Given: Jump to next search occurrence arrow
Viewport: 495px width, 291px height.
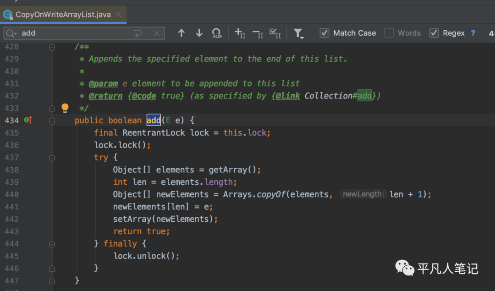Looking at the screenshot, I should click(199, 33).
